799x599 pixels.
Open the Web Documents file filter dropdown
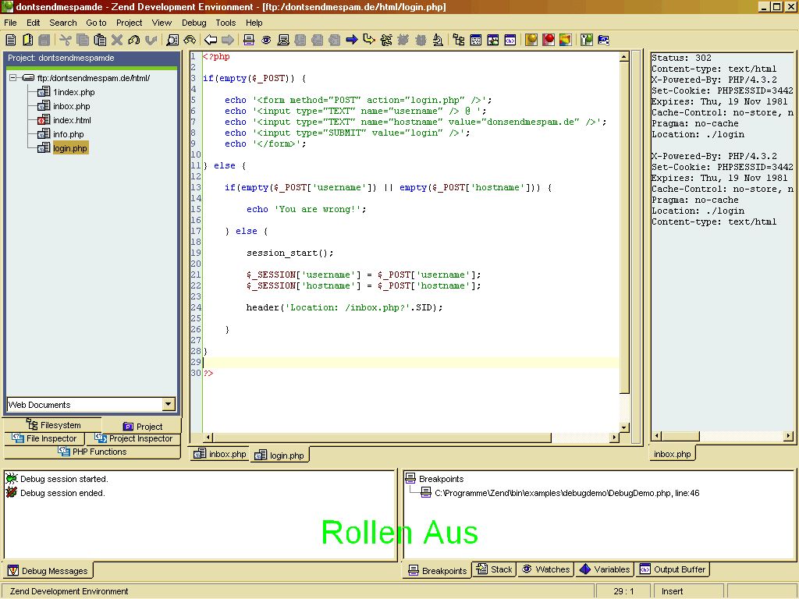click(x=169, y=404)
